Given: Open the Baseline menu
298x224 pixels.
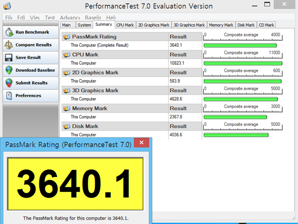Looking at the screenshot, I should [x=93, y=18].
